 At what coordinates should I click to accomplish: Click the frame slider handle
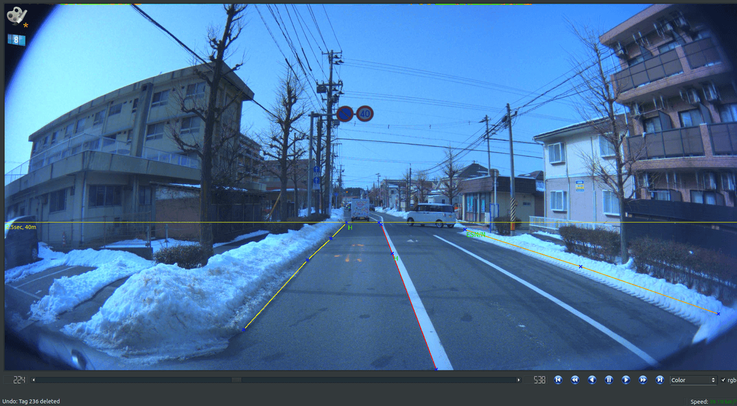[x=236, y=380]
